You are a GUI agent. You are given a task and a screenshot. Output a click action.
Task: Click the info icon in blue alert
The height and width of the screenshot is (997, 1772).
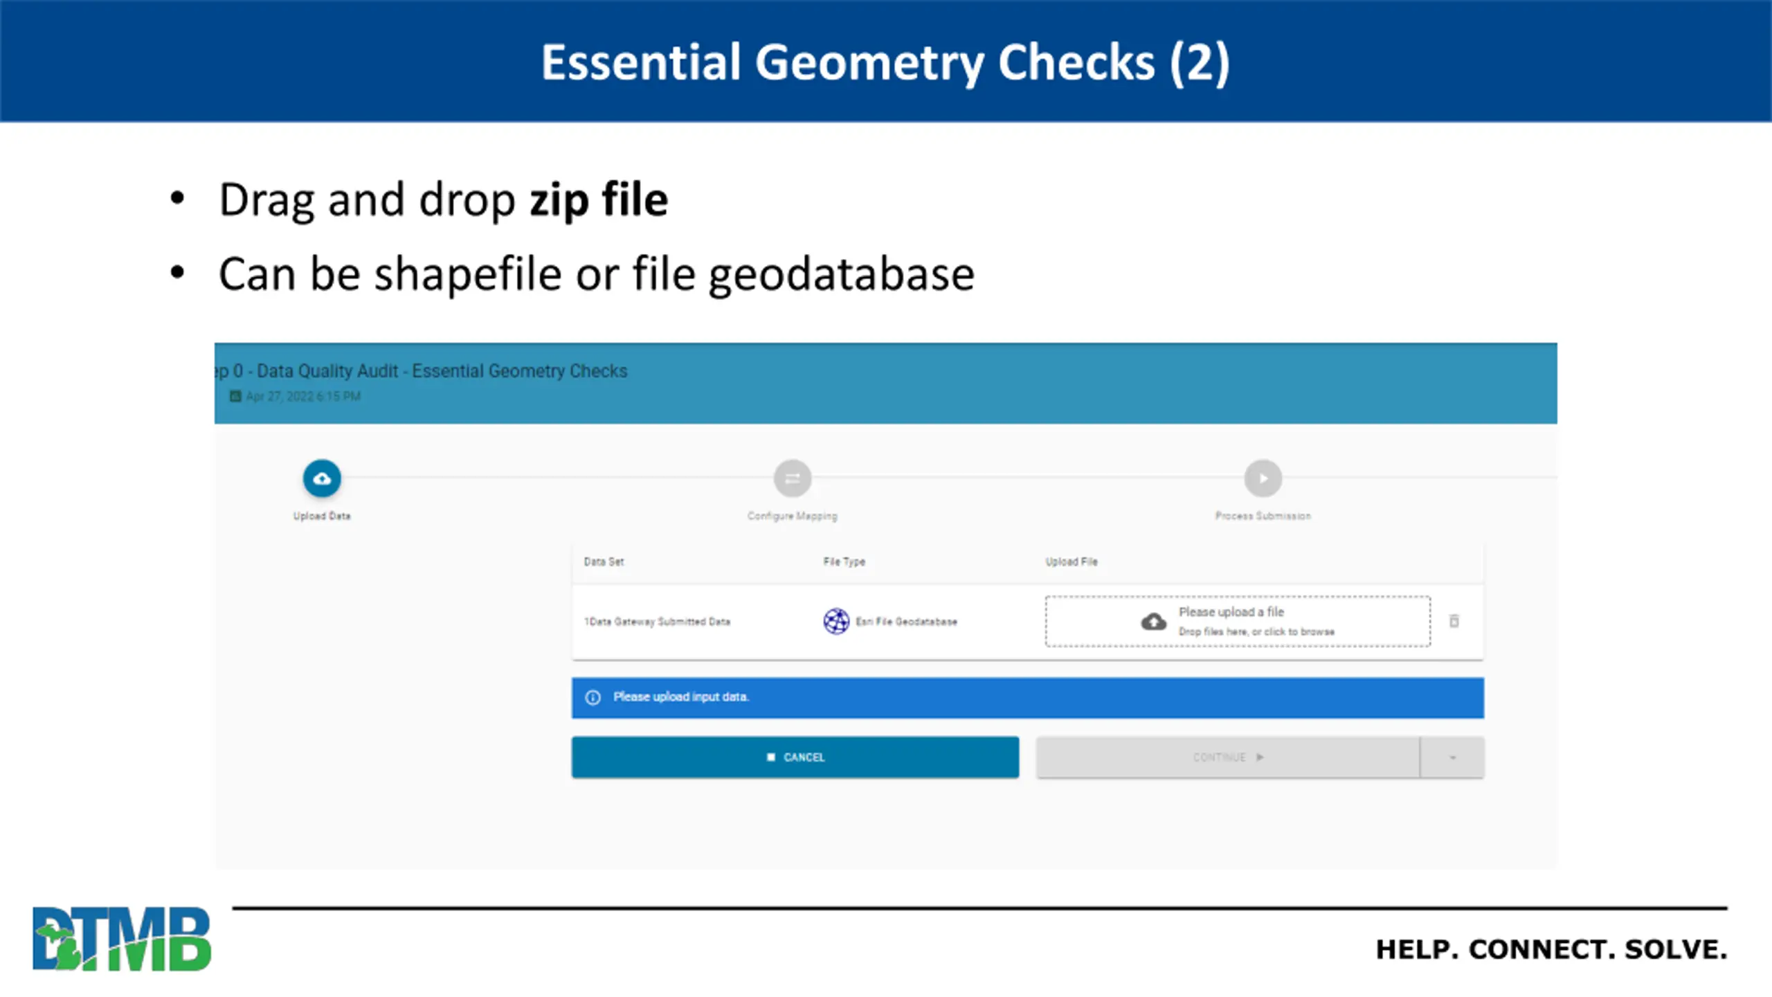click(x=593, y=697)
